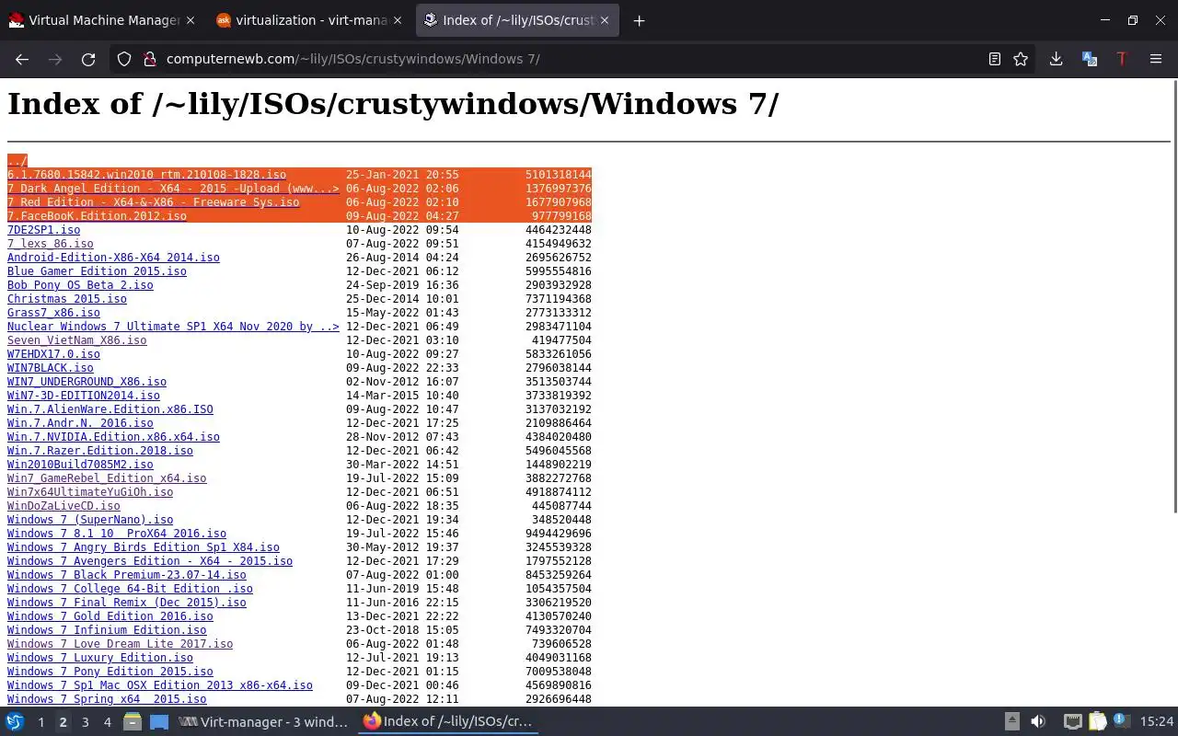Screen dimensions: 1178x736
Task: Close the Index of ~lily tab
Action: point(605,20)
